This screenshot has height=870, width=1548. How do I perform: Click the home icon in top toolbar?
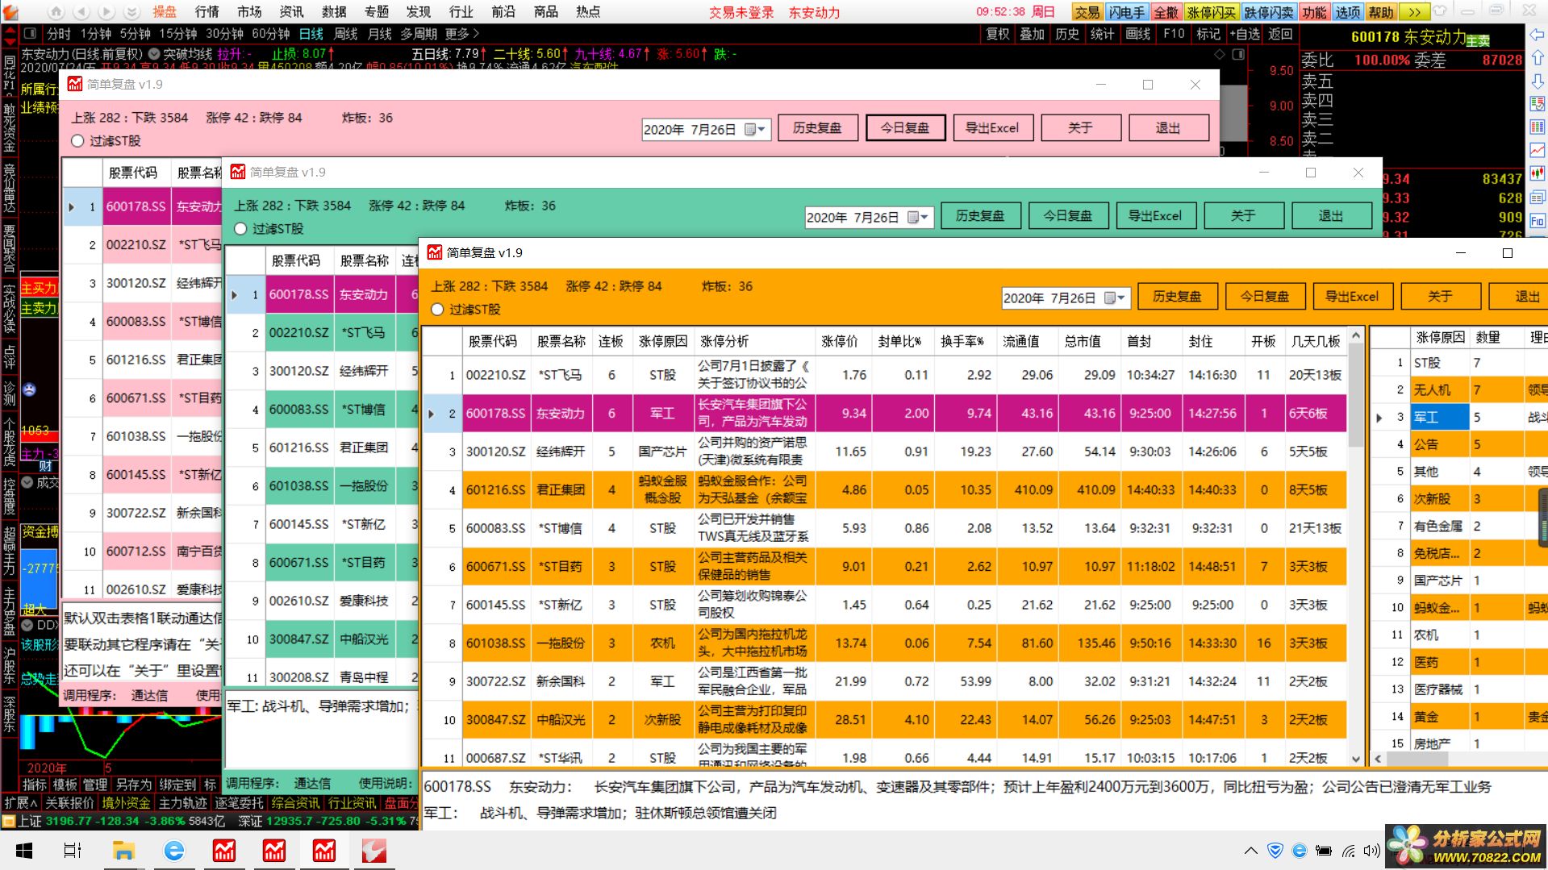[x=56, y=12]
